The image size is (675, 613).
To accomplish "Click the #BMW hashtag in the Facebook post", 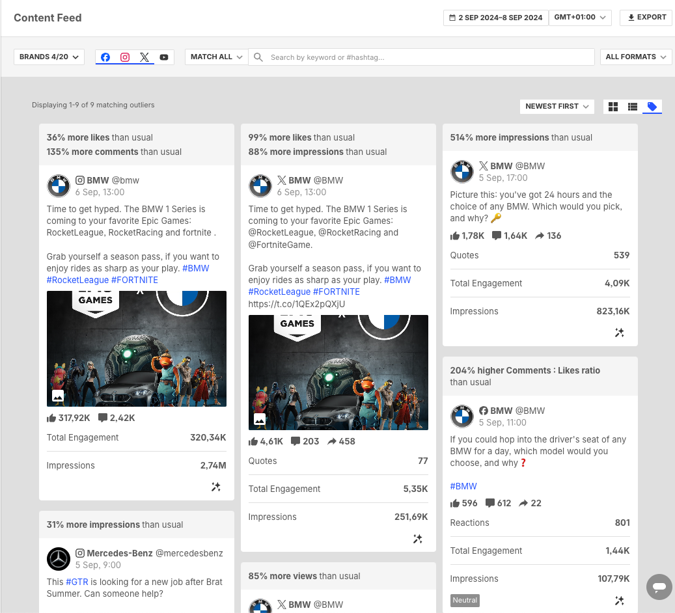I will [x=463, y=486].
